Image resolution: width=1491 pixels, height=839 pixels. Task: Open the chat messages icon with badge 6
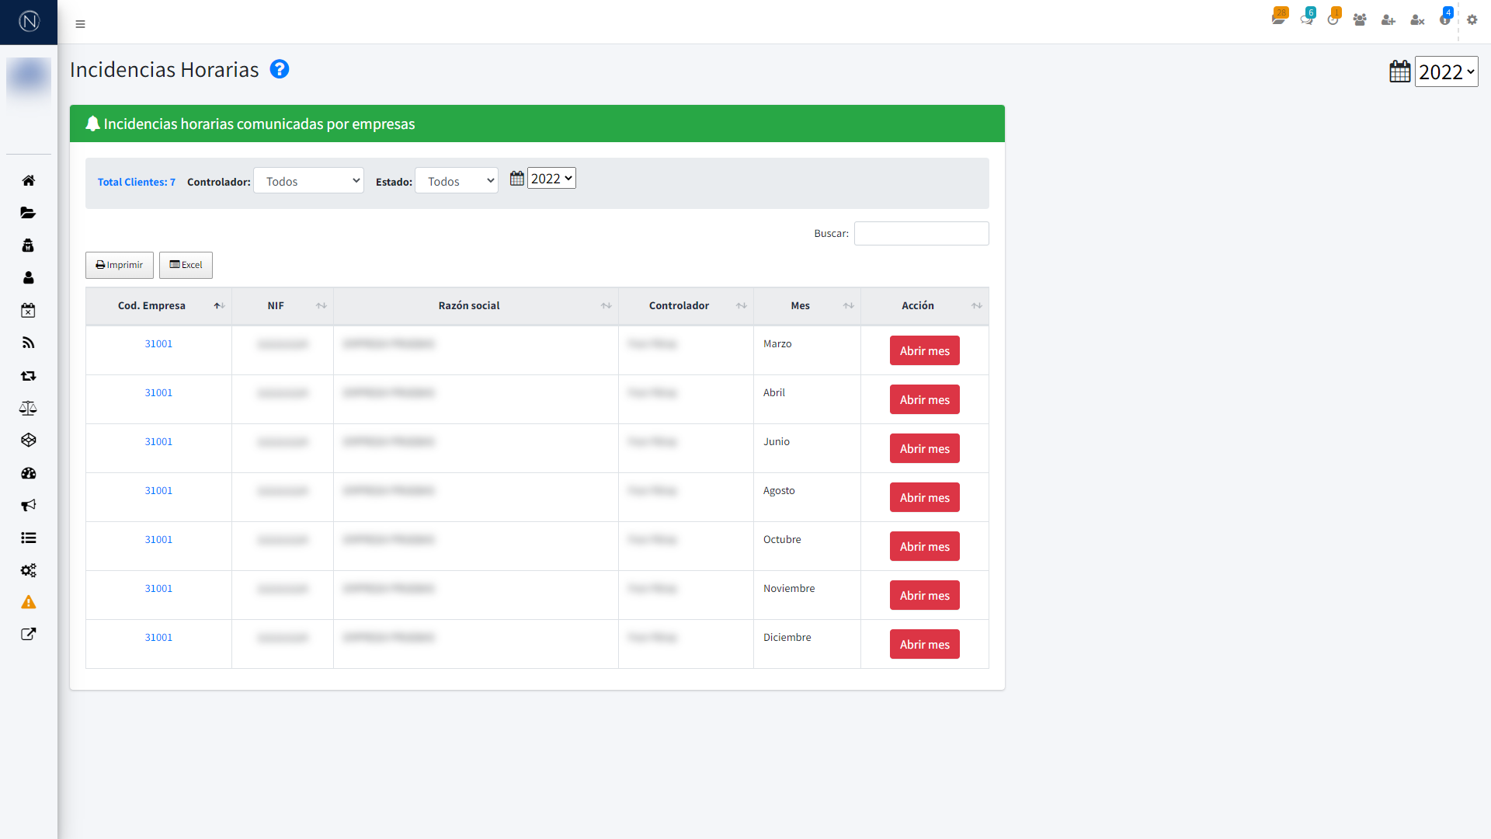coord(1307,19)
